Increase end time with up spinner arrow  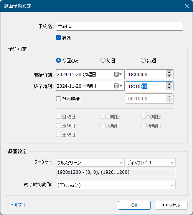(x=169, y=84)
